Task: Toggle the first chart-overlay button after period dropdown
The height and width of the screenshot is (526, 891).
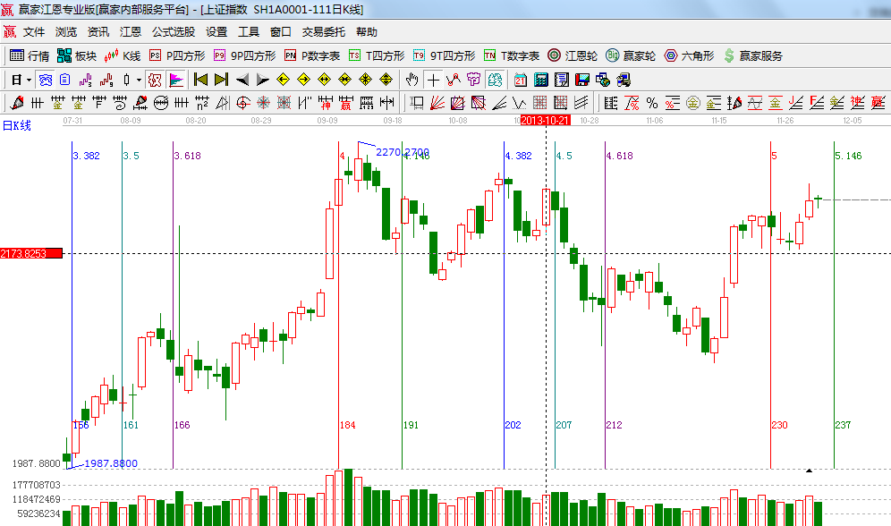Action: pos(44,79)
